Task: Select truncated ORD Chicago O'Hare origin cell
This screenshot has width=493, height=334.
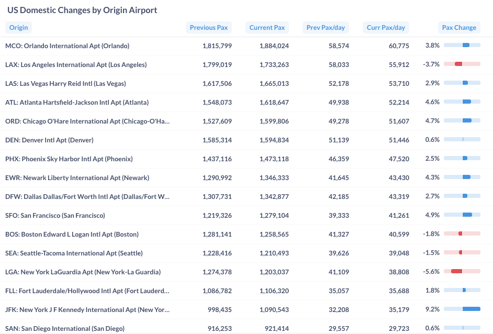Action: click(87, 121)
